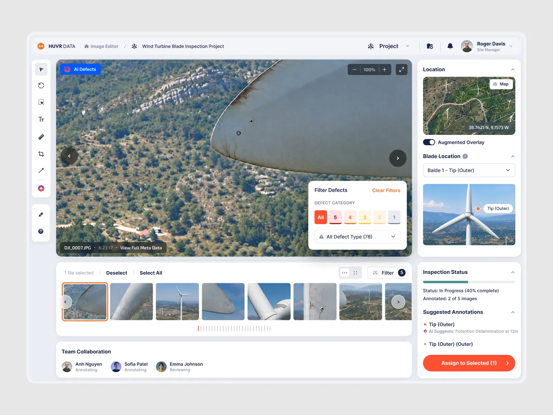Viewport: 553px width, 415px height.
Task: Open Roger Davis user menu
Action: pos(487,46)
